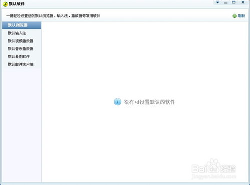Click the jingyan.baidu.com watermark text

pyautogui.click(x=214, y=176)
